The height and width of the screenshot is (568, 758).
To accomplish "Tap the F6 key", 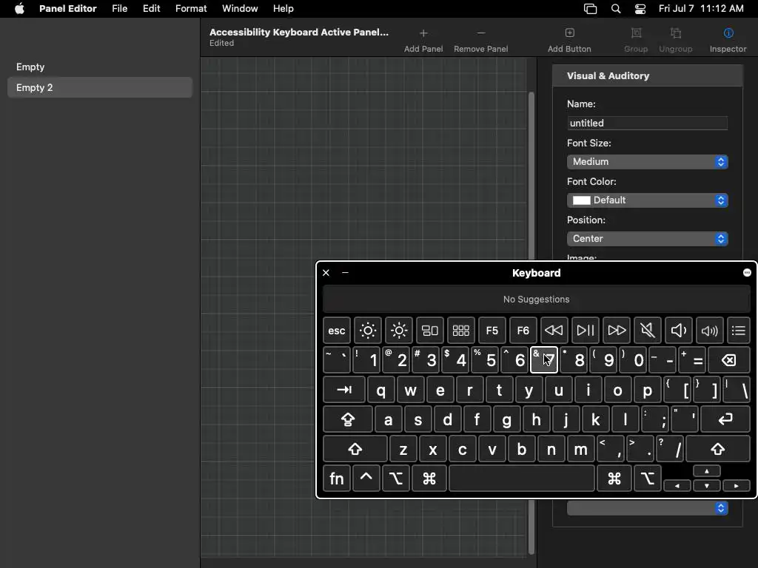I will tap(523, 331).
